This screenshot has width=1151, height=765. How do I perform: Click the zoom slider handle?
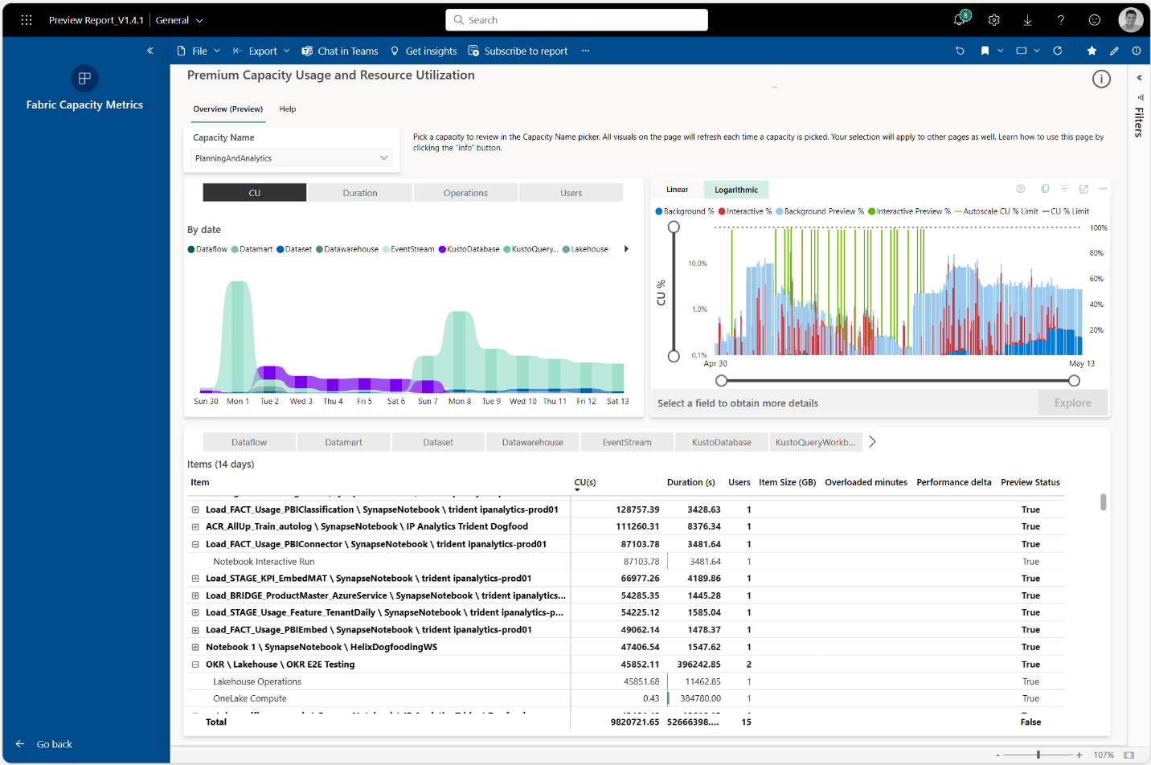point(1038,755)
